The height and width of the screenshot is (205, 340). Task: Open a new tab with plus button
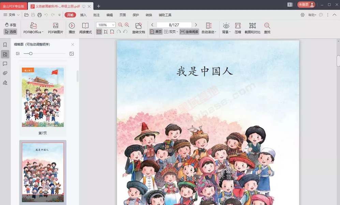99,6
